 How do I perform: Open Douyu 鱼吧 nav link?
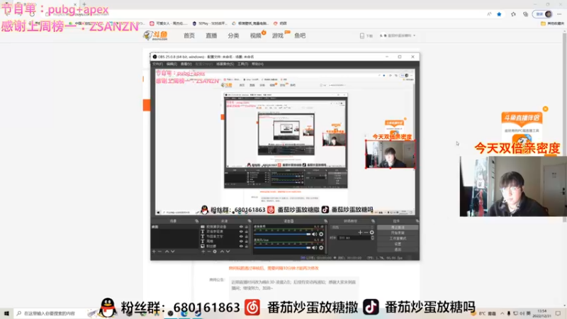coord(300,35)
